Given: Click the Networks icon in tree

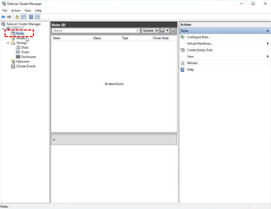Looking at the screenshot, I should pos(13,61).
